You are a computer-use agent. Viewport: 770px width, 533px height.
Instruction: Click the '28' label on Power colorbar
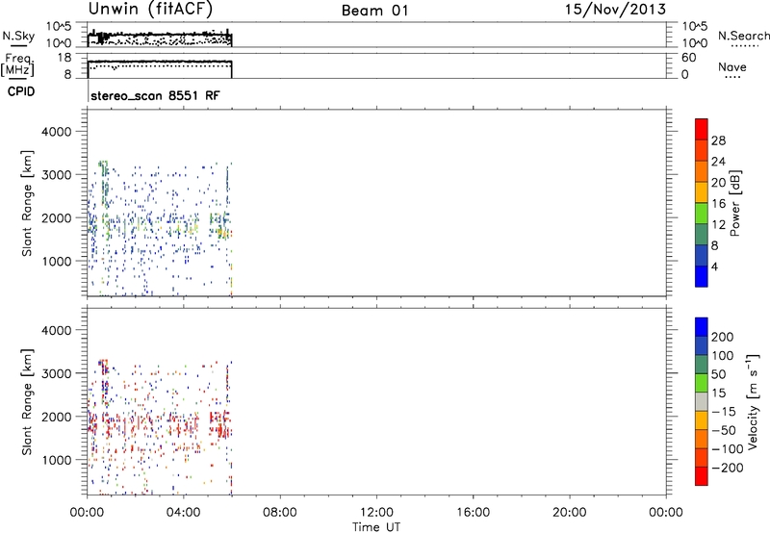pos(718,140)
